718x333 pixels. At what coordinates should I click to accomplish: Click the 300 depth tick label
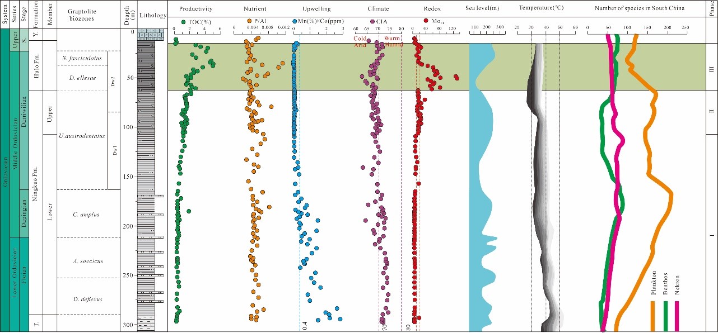(x=129, y=325)
